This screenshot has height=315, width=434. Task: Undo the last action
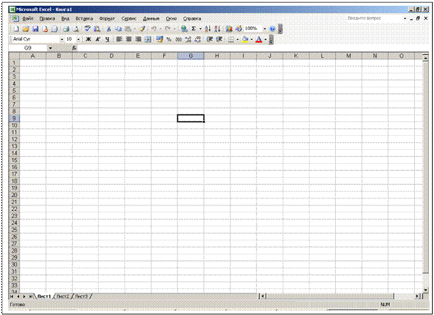pyautogui.click(x=154, y=29)
